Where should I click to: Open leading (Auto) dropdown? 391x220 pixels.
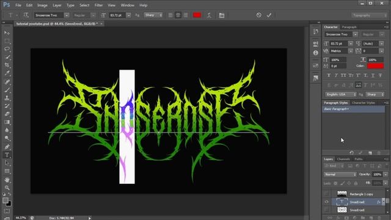[381, 43]
